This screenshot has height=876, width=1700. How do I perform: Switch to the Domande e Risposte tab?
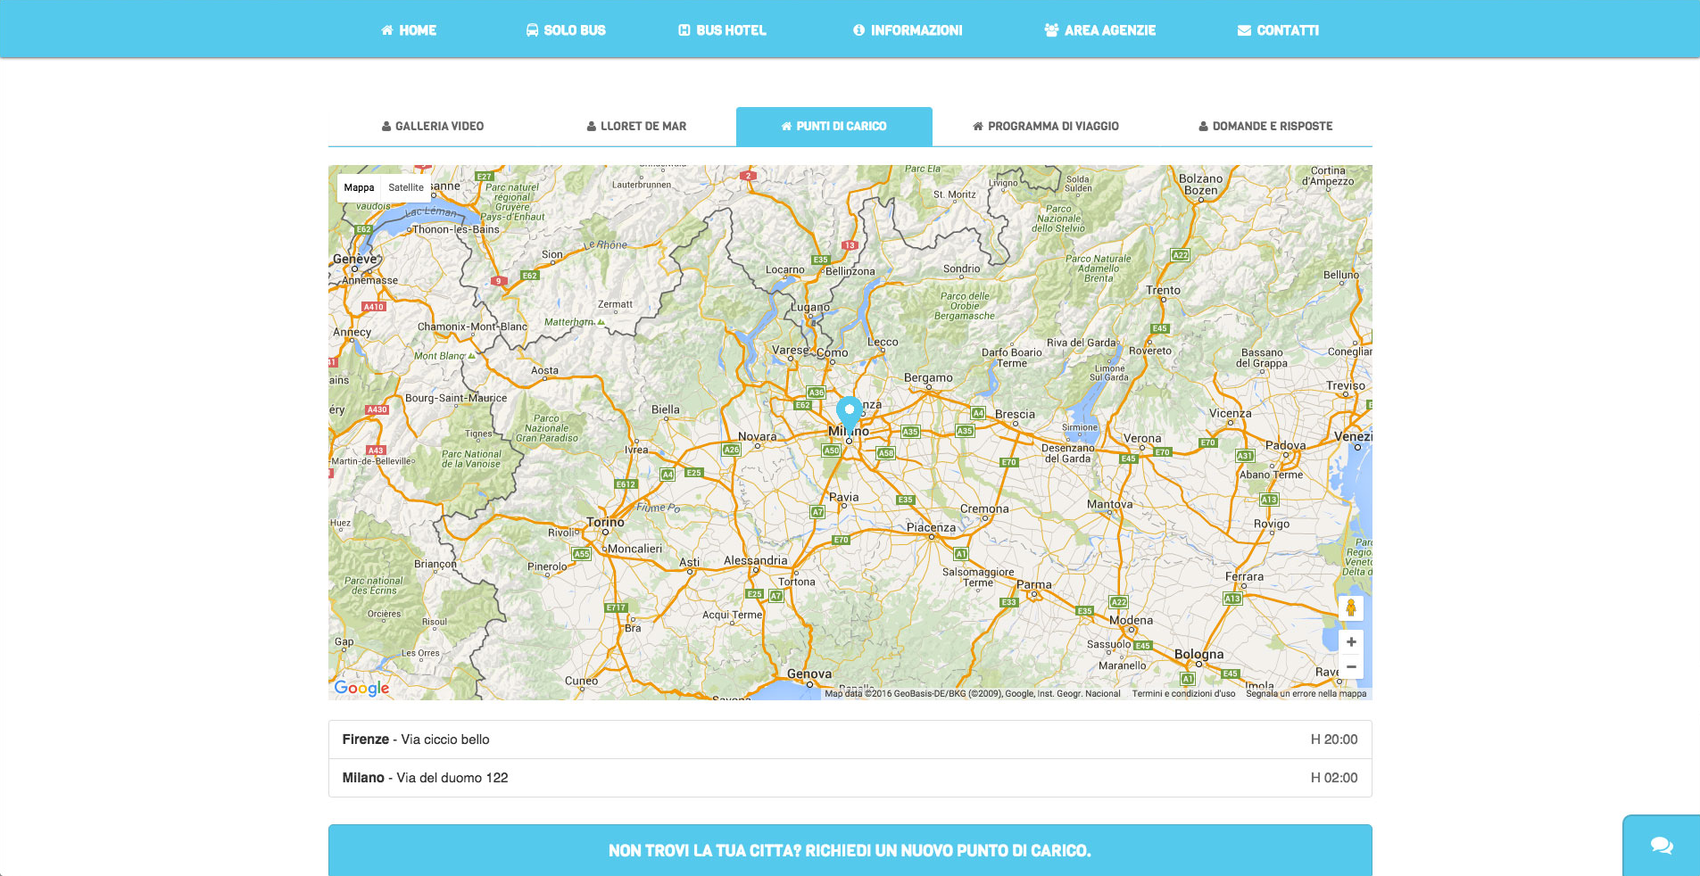[x=1265, y=127]
